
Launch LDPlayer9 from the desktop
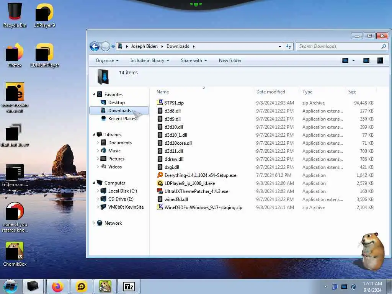pyautogui.click(x=44, y=15)
